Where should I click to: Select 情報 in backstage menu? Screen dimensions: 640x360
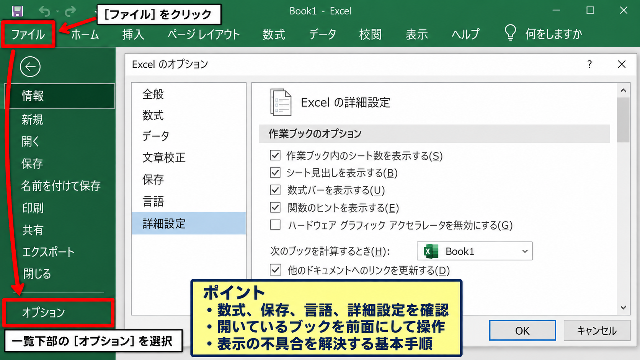point(60,96)
